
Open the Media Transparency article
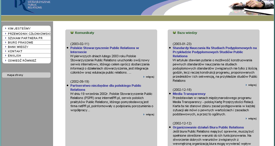189,94
